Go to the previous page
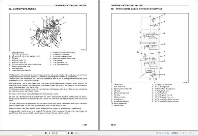The image size is (198, 136). [x=49, y=133]
